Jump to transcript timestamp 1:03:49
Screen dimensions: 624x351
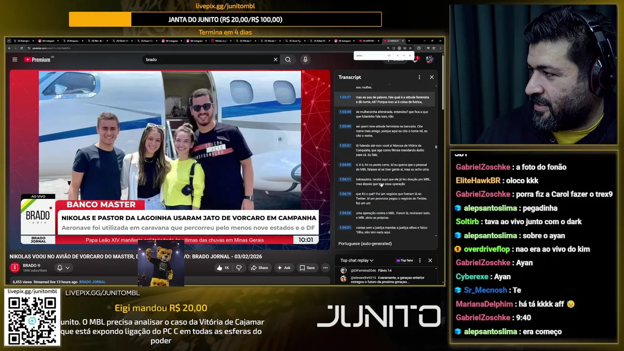click(345, 126)
